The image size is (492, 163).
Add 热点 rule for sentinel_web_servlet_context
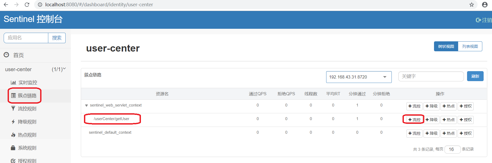coord(449,106)
